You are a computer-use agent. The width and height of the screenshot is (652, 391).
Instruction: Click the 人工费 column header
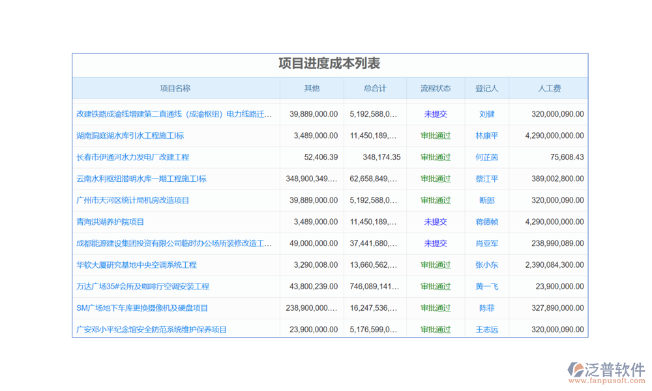pos(549,89)
